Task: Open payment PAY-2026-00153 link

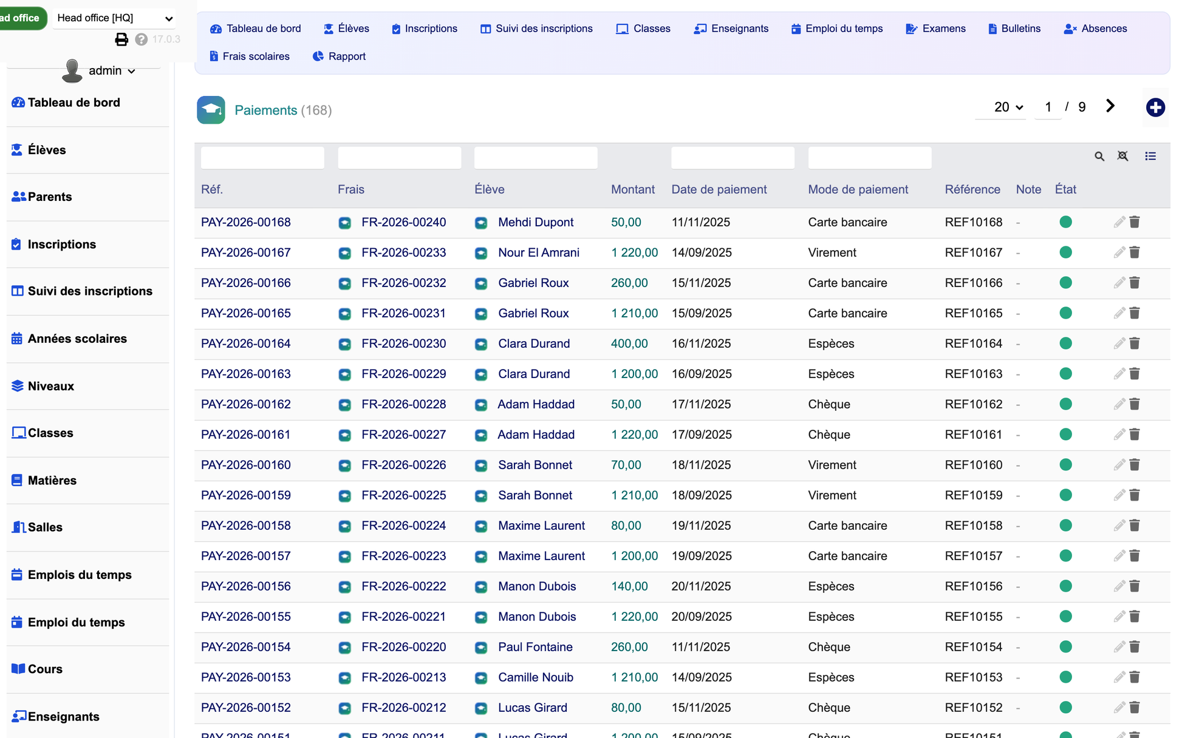Action: 246,677
